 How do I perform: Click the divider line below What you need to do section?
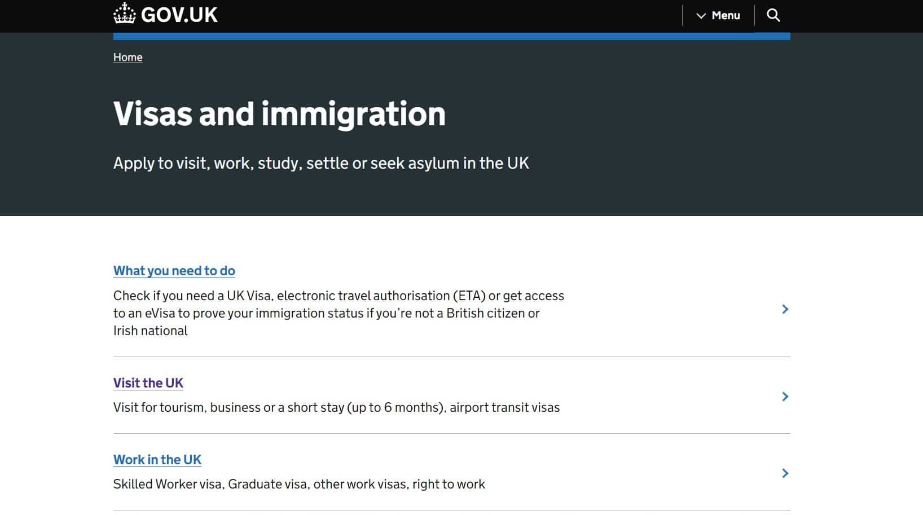(451, 356)
